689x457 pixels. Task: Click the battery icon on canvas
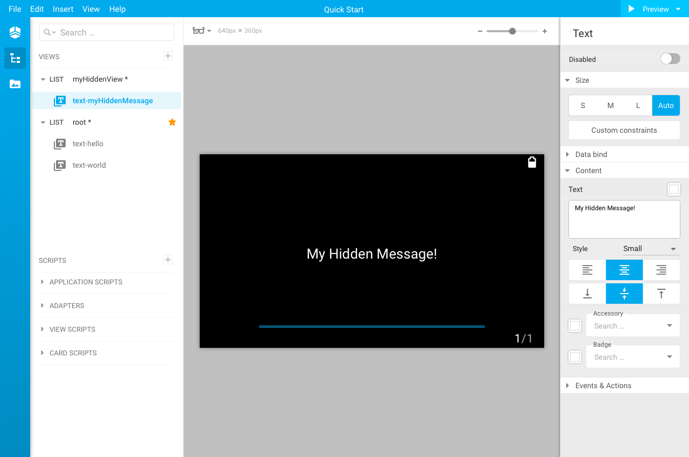[532, 162]
